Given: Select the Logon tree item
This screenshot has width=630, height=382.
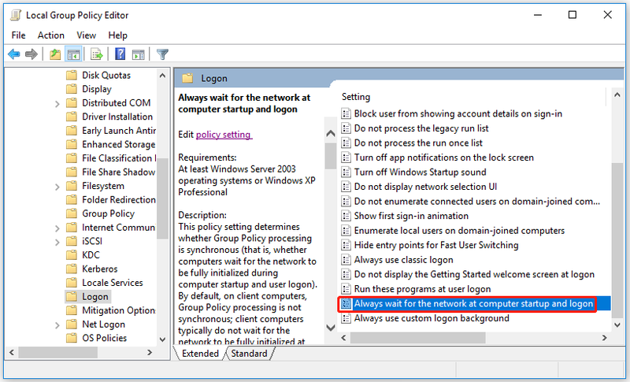Looking at the screenshot, I should 95,297.
